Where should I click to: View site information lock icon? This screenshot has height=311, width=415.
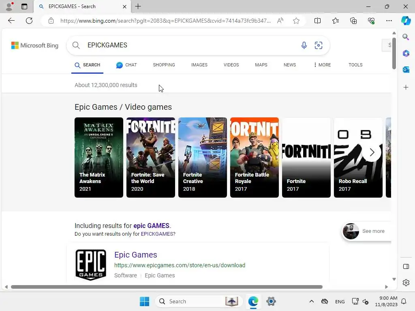coord(51,21)
